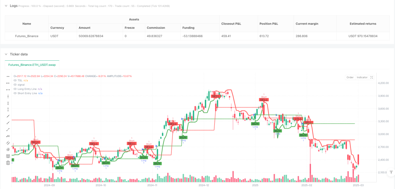Select the Fibonacci lines tool
Image resolution: width=395 pixels, height=189 pixels.
point(8,156)
